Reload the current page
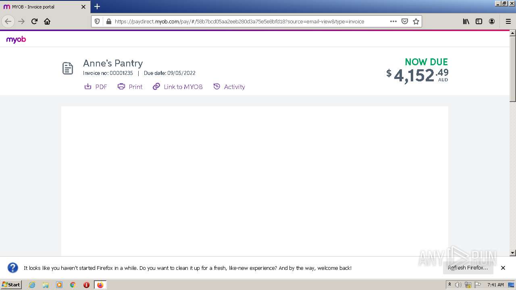This screenshot has width=516, height=290. click(x=34, y=21)
